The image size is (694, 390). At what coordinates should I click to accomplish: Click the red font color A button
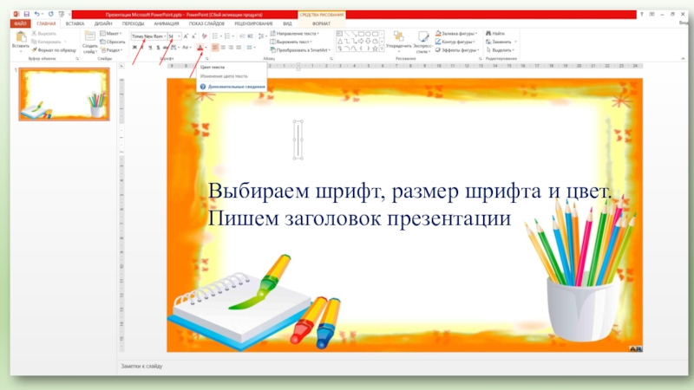[x=200, y=48]
